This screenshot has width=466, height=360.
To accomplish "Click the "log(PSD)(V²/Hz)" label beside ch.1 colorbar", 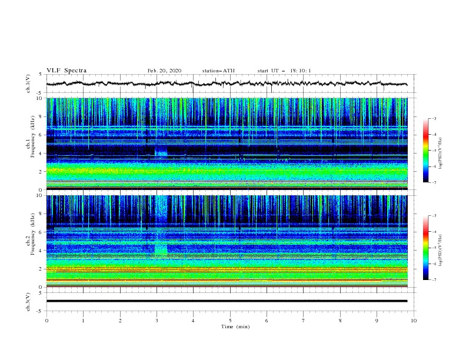I will [441, 154].
